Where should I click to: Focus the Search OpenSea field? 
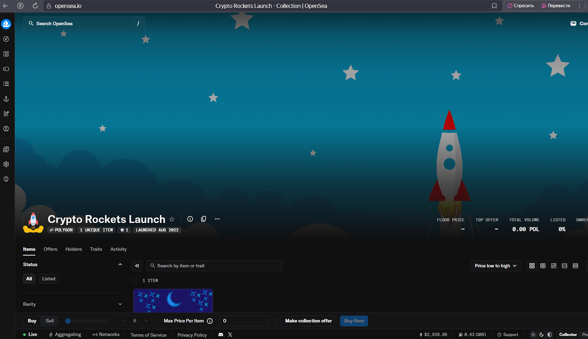point(84,24)
